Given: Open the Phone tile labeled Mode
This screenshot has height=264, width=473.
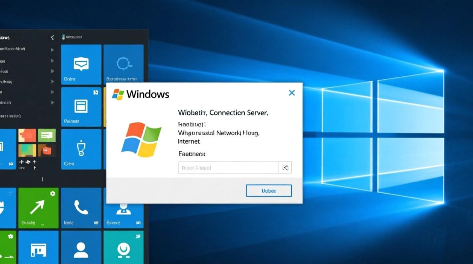Looking at the screenshot, I should click(x=81, y=208).
